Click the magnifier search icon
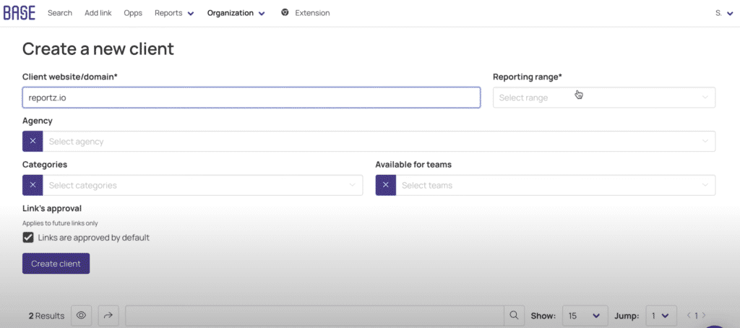 click(x=514, y=316)
